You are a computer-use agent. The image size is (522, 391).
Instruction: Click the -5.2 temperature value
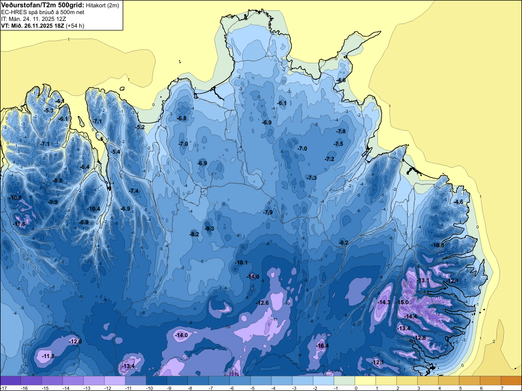[140, 128]
